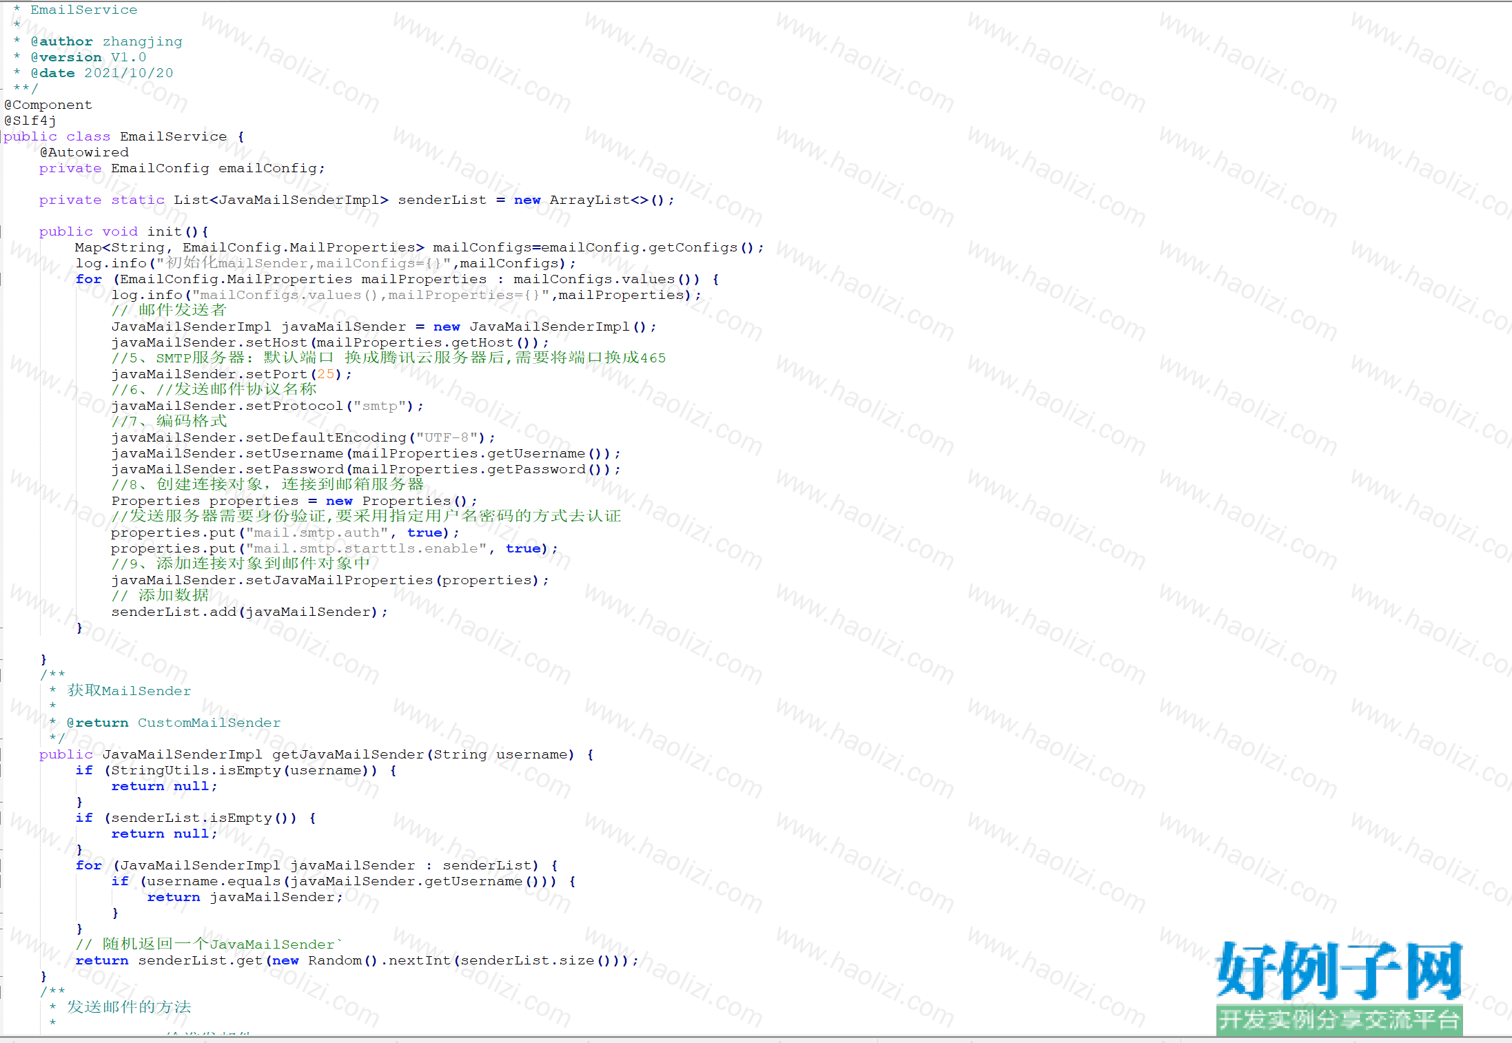1512x1043 pixels.
Task: Click the 'Map<String, EmailConfig.MailProperties> mailConfigs' line
Action: (x=419, y=247)
